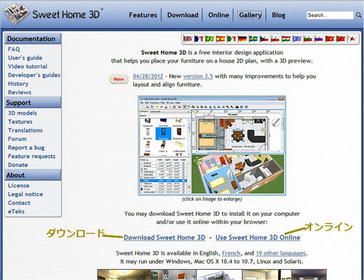Open the Features menu item

click(143, 15)
